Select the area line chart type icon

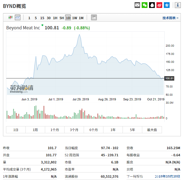point(18,18)
